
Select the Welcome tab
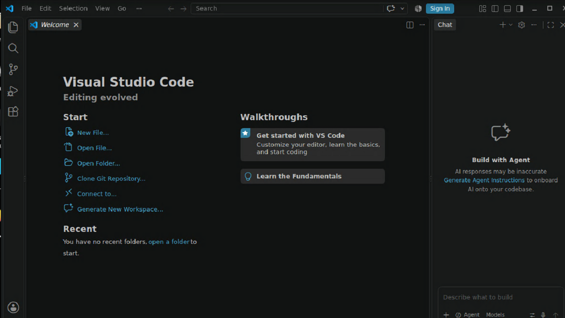55,25
